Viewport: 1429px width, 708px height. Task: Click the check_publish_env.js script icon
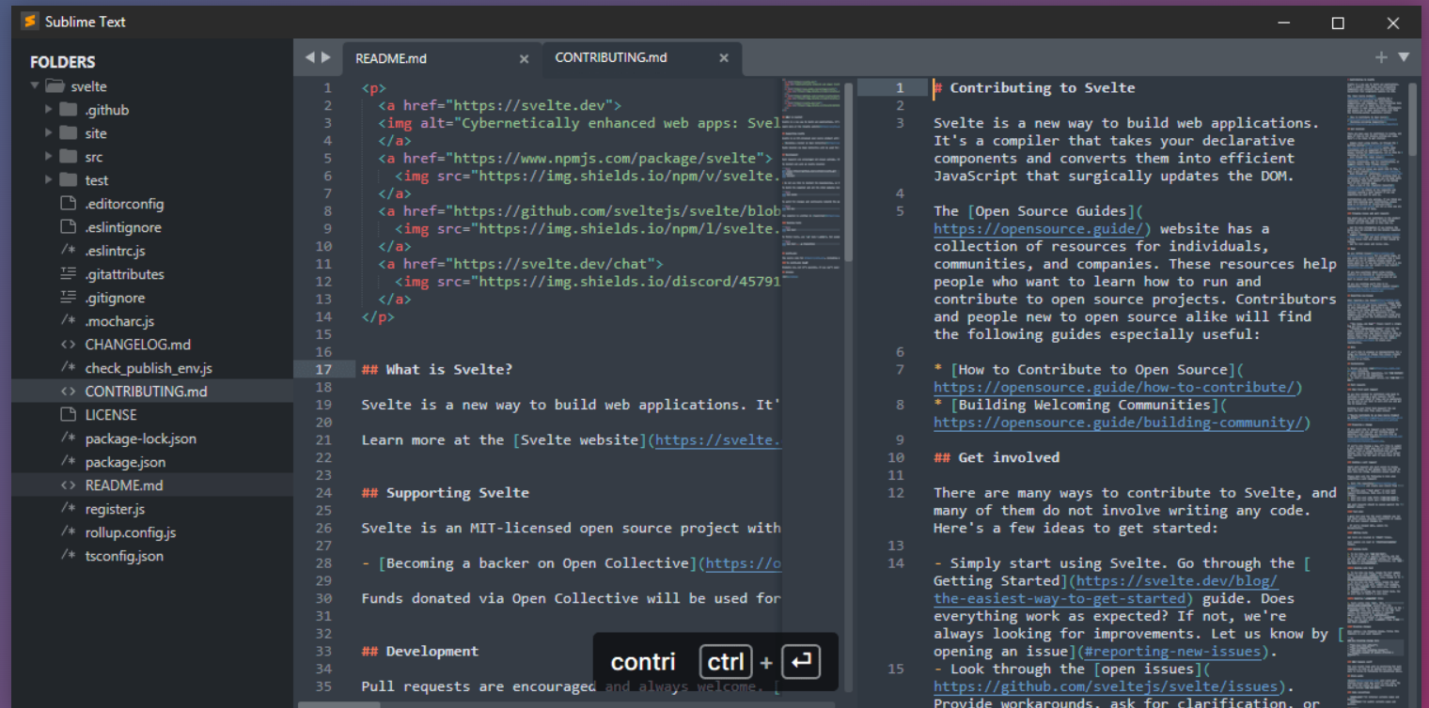[68, 367]
